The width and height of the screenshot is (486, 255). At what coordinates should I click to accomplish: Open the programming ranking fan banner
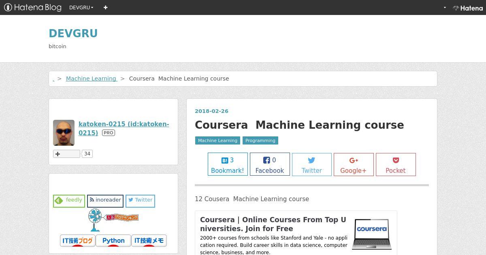pyautogui.click(x=113, y=220)
